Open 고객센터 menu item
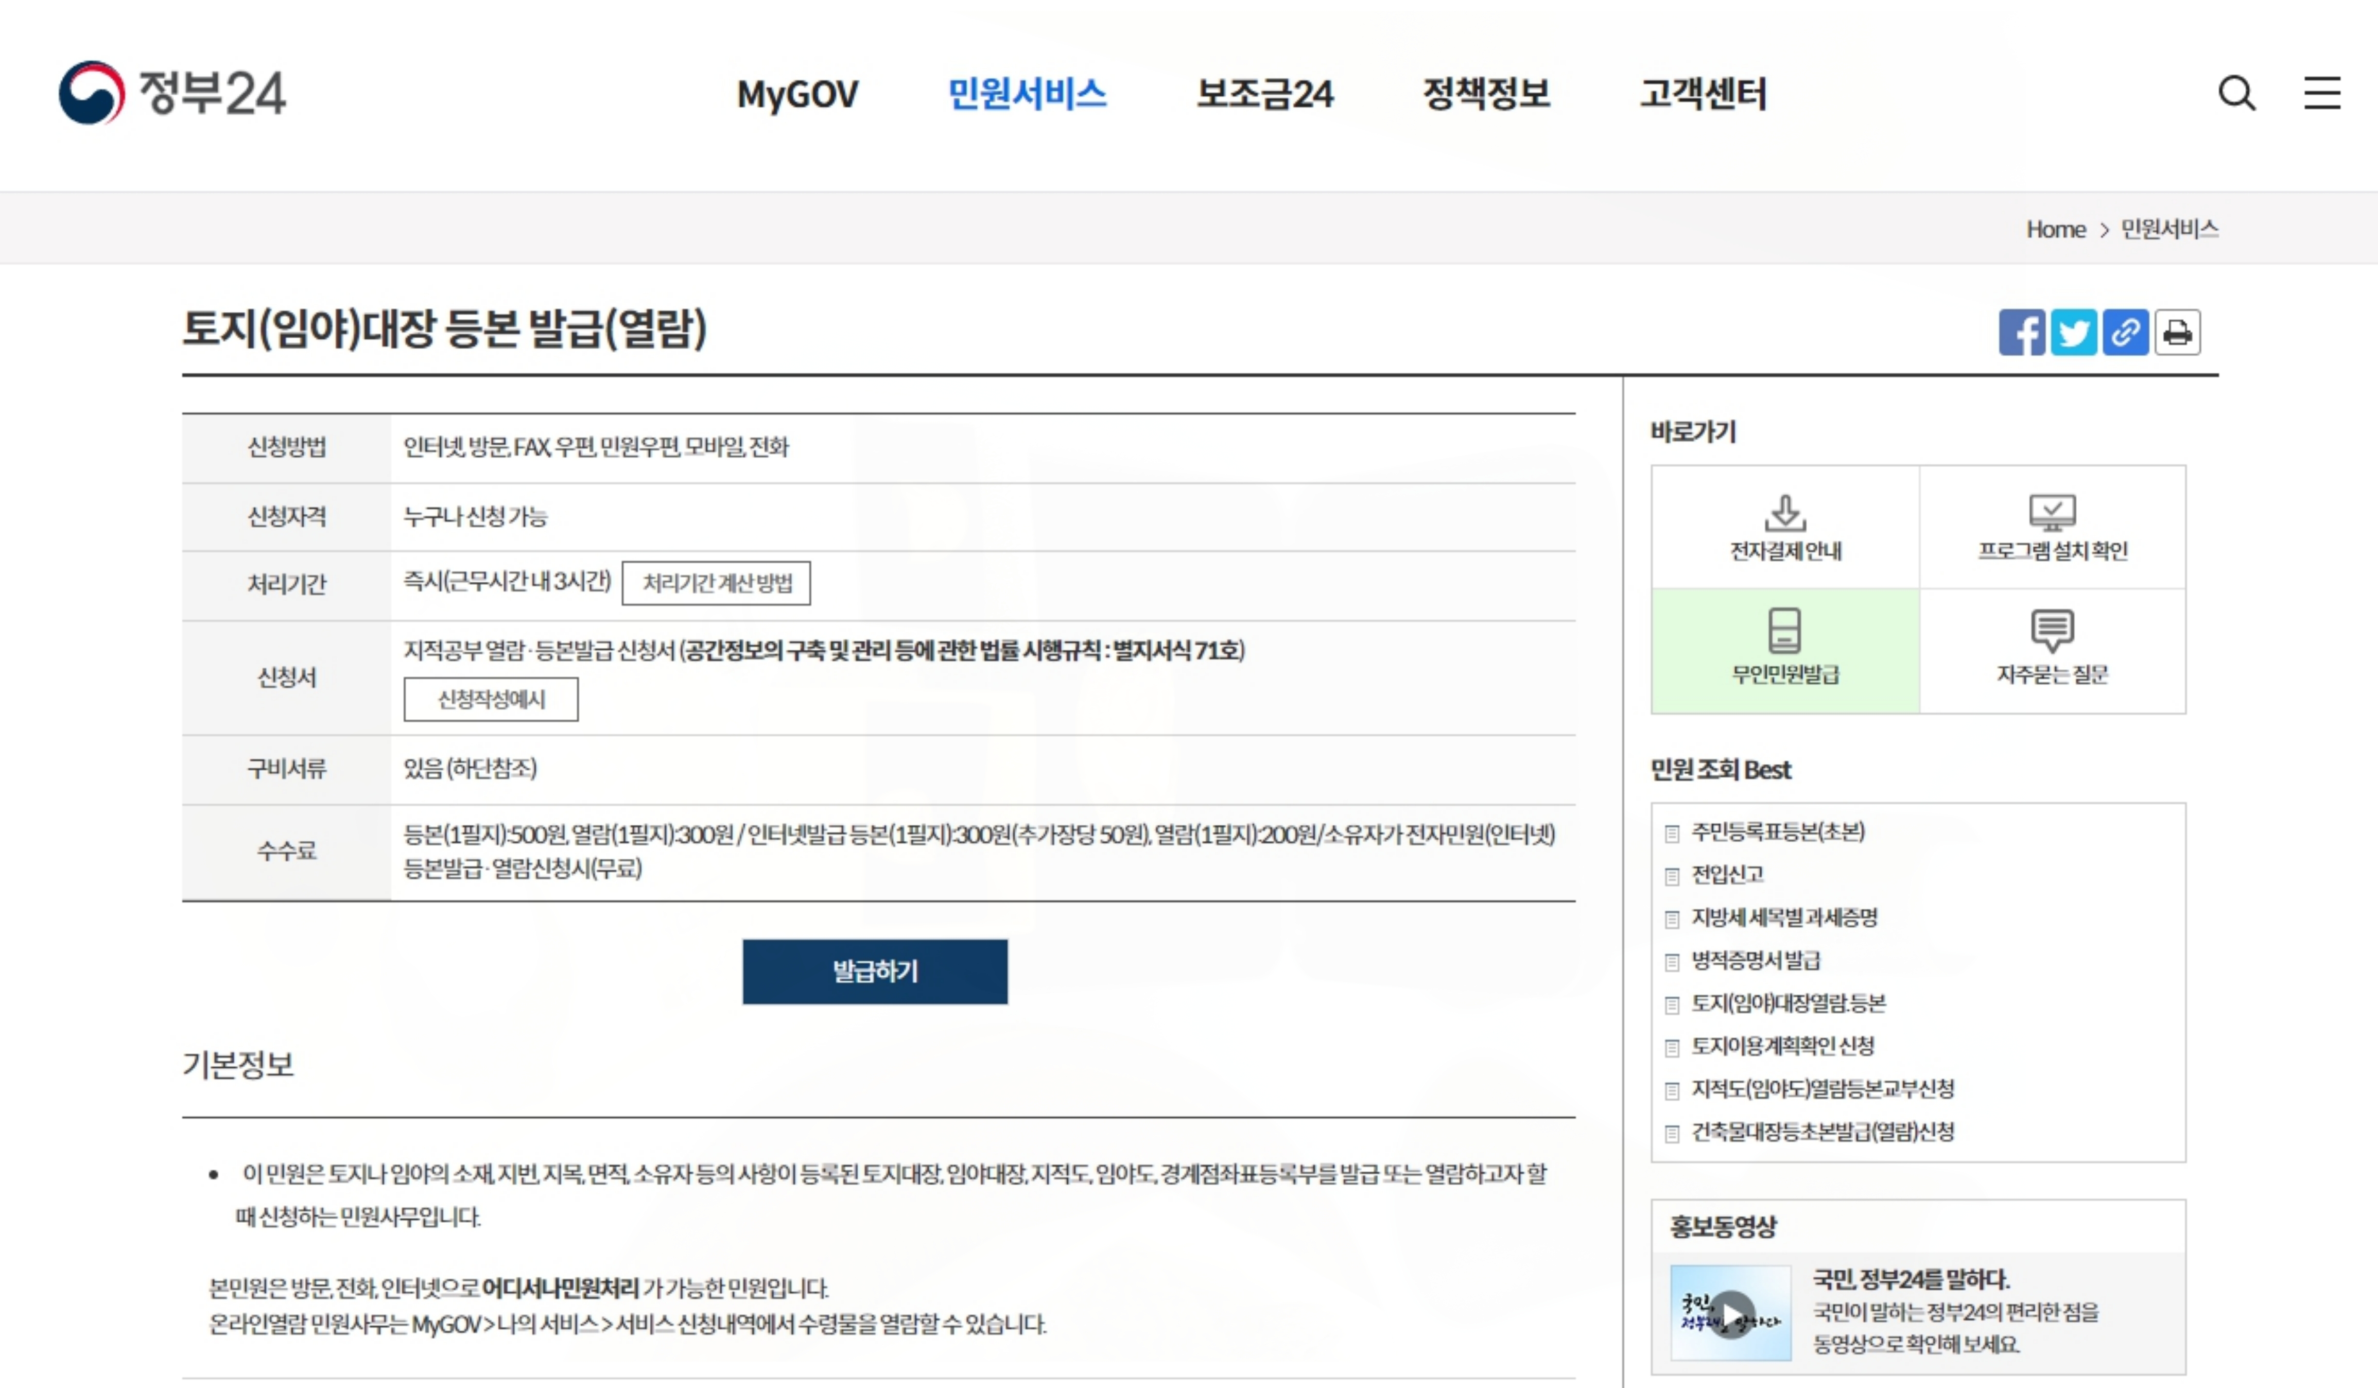 [x=1703, y=93]
